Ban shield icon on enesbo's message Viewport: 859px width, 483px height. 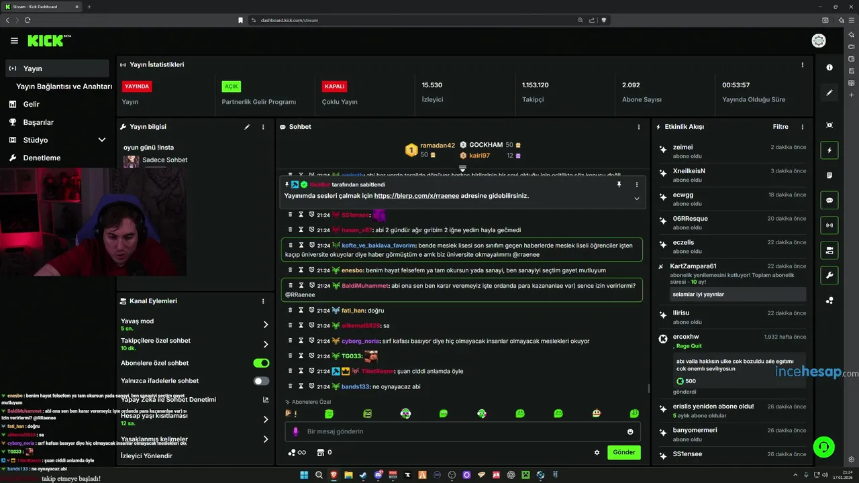pos(312,270)
